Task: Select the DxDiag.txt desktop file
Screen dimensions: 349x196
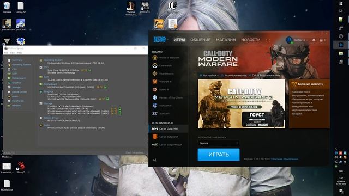Action: click(21, 7)
